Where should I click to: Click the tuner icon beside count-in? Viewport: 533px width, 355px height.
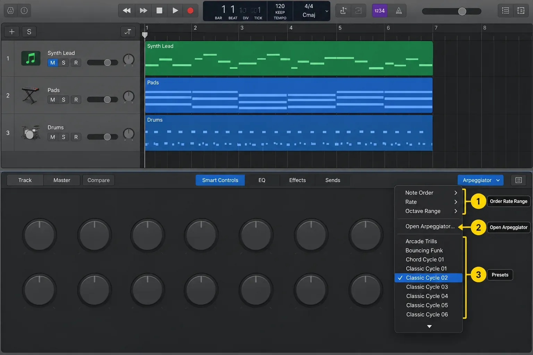343,11
